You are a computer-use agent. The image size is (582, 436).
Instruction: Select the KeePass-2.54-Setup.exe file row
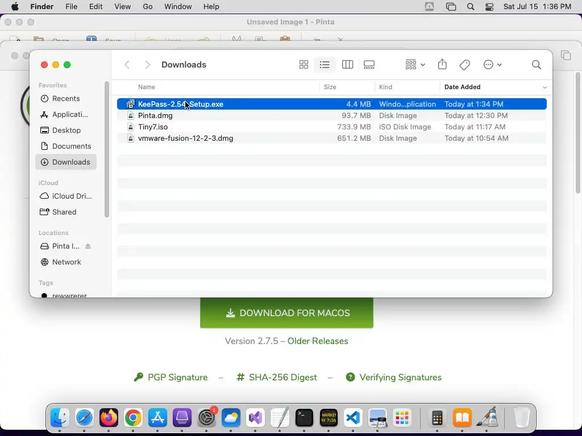click(x=331, y=104)
